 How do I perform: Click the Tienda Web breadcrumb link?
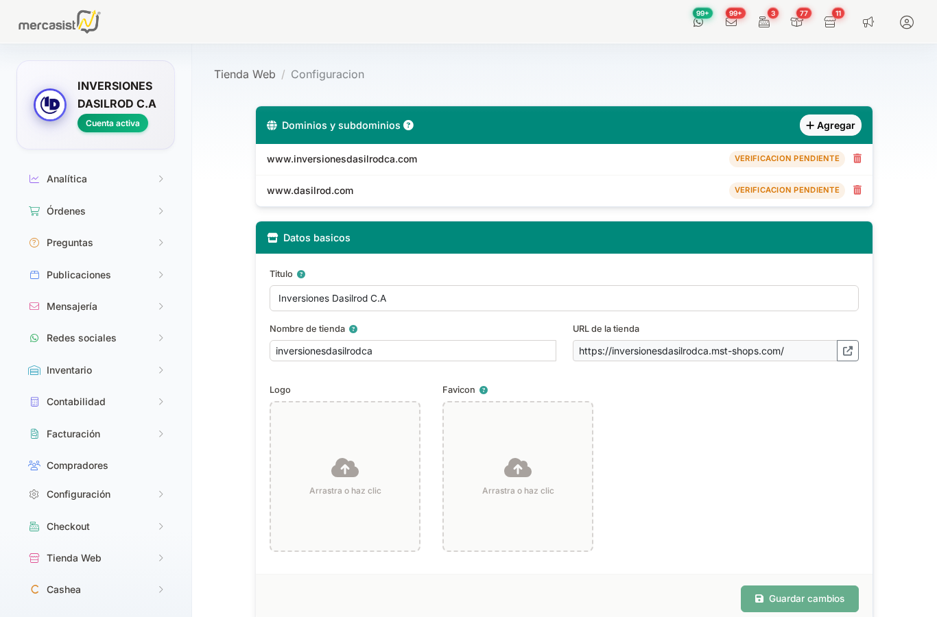click(x=245, y=74)
